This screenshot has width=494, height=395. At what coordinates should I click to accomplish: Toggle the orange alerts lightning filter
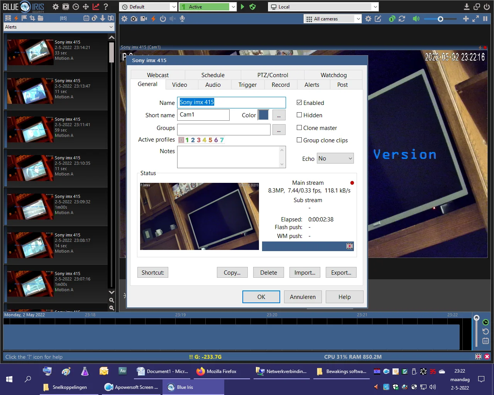pos(16,18)
